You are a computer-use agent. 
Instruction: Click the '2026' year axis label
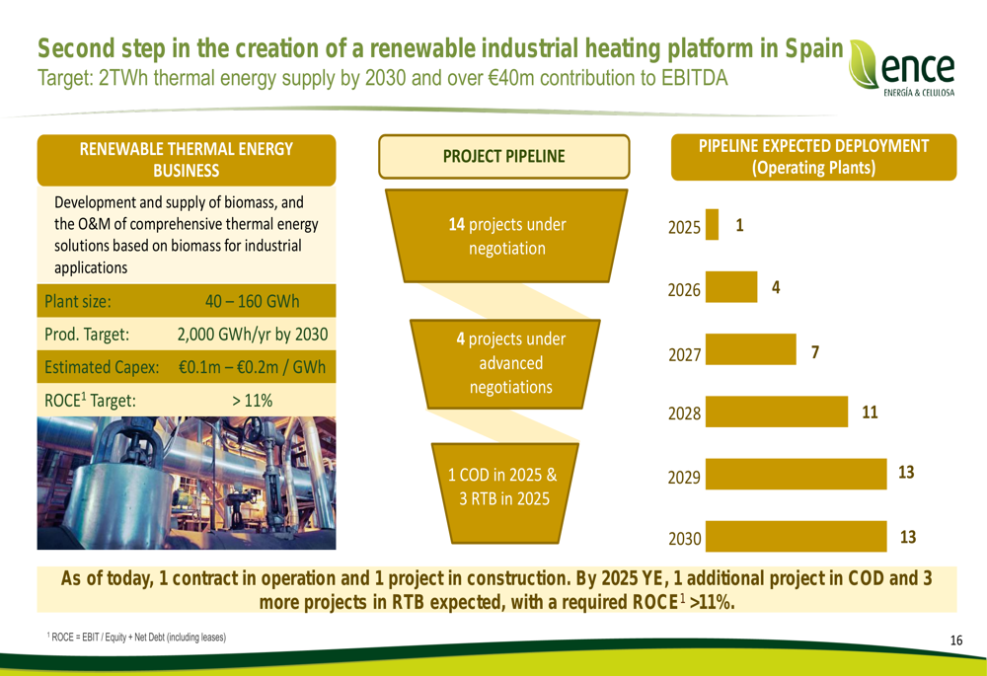click(684, 290)
